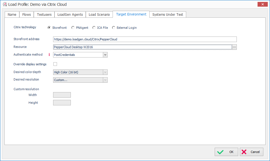Click the Citrix technology label
Screen dimensions: 270x161
25,27
